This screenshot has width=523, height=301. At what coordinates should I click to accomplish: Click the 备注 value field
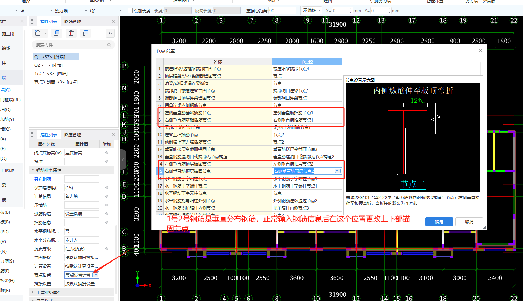click(x=82, y=161)
